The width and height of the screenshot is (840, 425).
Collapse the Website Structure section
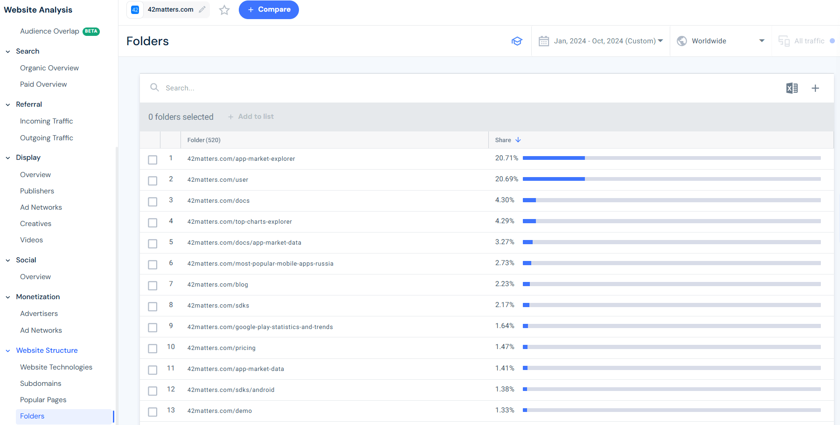8,351
